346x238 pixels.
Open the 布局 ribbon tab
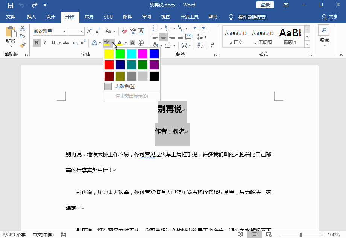tap(89, 17)
